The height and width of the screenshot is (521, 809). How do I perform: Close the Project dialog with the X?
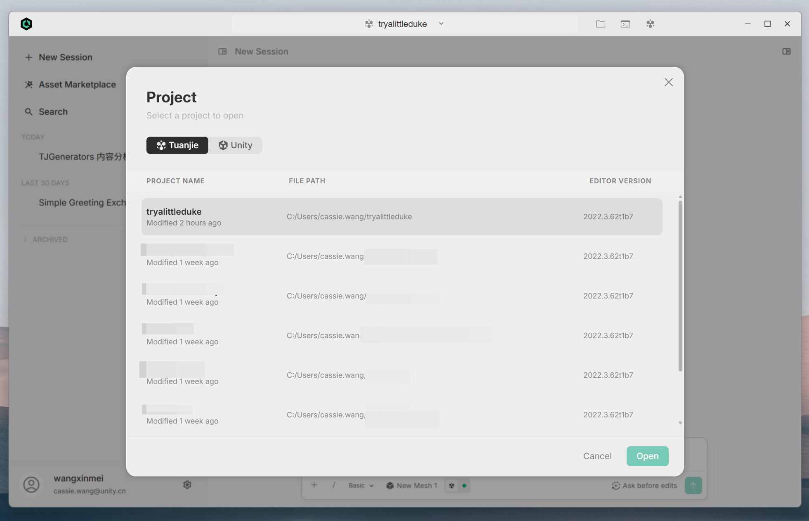click(668, 82)
